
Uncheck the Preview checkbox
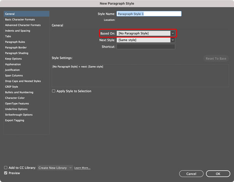point(6,173)
